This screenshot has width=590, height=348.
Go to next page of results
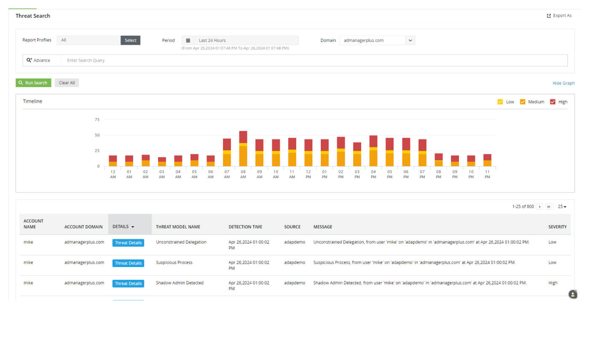click(540, 207)
